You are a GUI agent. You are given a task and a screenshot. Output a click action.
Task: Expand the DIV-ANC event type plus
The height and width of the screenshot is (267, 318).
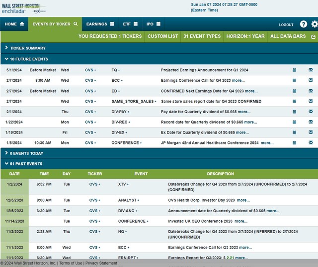click(x=136, y=211)
